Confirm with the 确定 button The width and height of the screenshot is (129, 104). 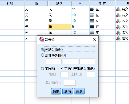click(x=56, y=91)
